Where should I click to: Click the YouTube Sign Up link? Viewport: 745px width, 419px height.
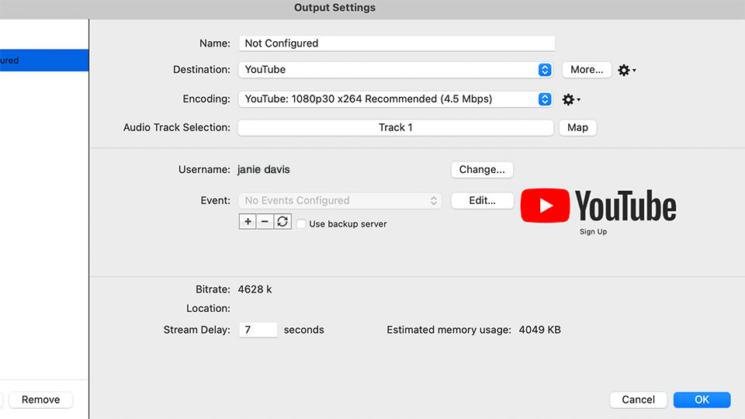593,232
